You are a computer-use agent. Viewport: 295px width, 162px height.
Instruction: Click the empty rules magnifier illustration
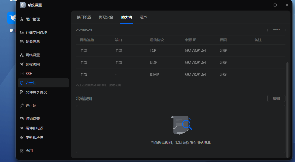pyautogui.click(x=181, y=125)
